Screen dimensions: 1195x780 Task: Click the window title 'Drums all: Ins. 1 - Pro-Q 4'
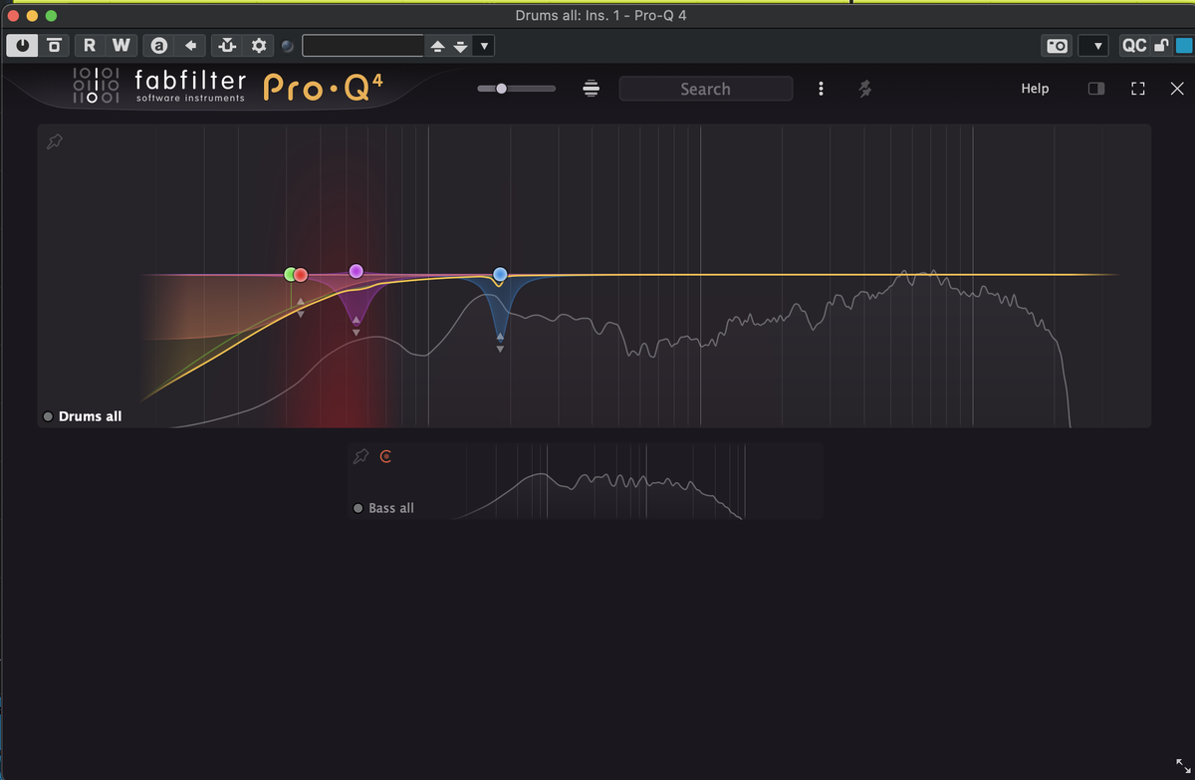(x=600, y=15)
